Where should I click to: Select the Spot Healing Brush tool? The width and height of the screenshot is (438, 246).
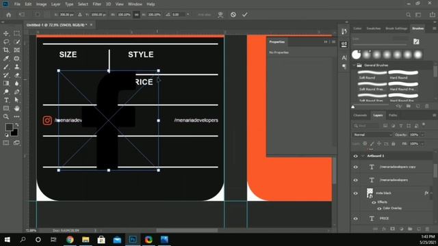[16, 59]
